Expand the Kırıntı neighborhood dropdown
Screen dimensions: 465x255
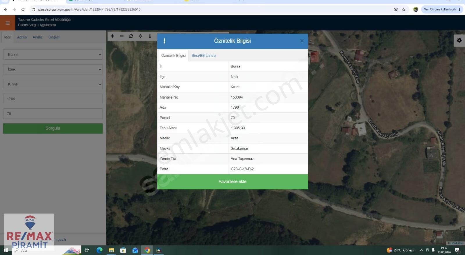tap(53, 84)
